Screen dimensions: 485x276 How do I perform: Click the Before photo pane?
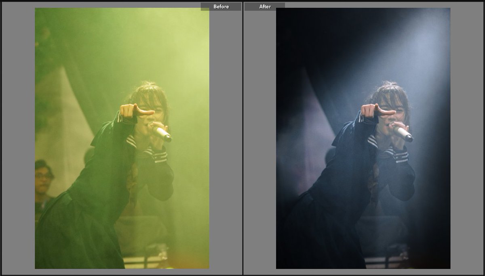click(121, 141)
